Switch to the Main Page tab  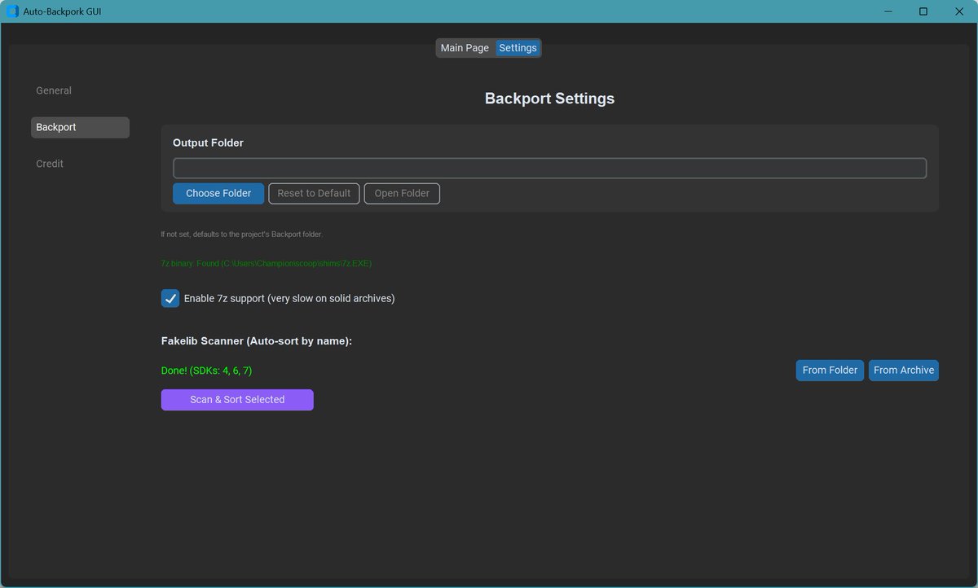coord(465,48)
